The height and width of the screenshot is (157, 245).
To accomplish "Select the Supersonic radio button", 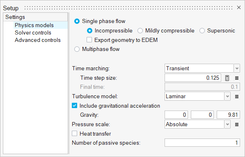I will click(202, 31).
